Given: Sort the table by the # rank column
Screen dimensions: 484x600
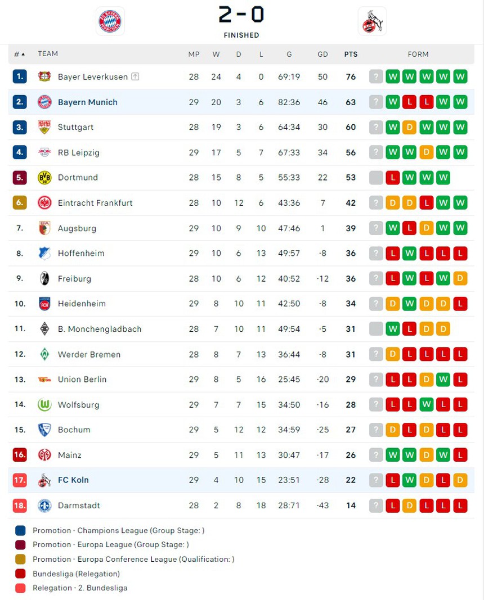Looking at the screenshot, I should click(19, 54).
